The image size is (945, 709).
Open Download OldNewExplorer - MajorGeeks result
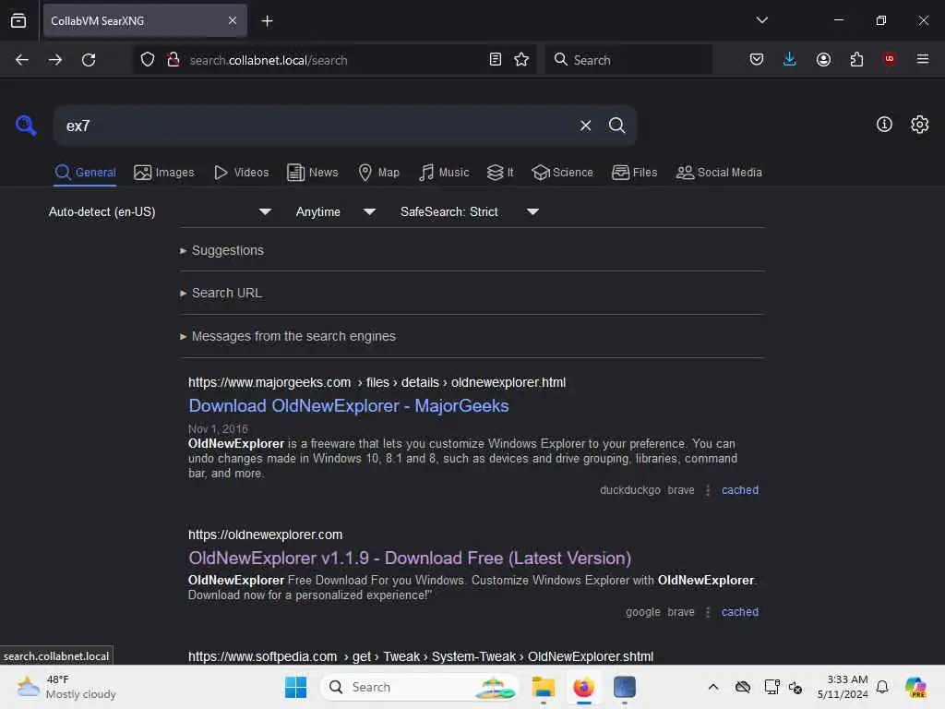(348, 406)
